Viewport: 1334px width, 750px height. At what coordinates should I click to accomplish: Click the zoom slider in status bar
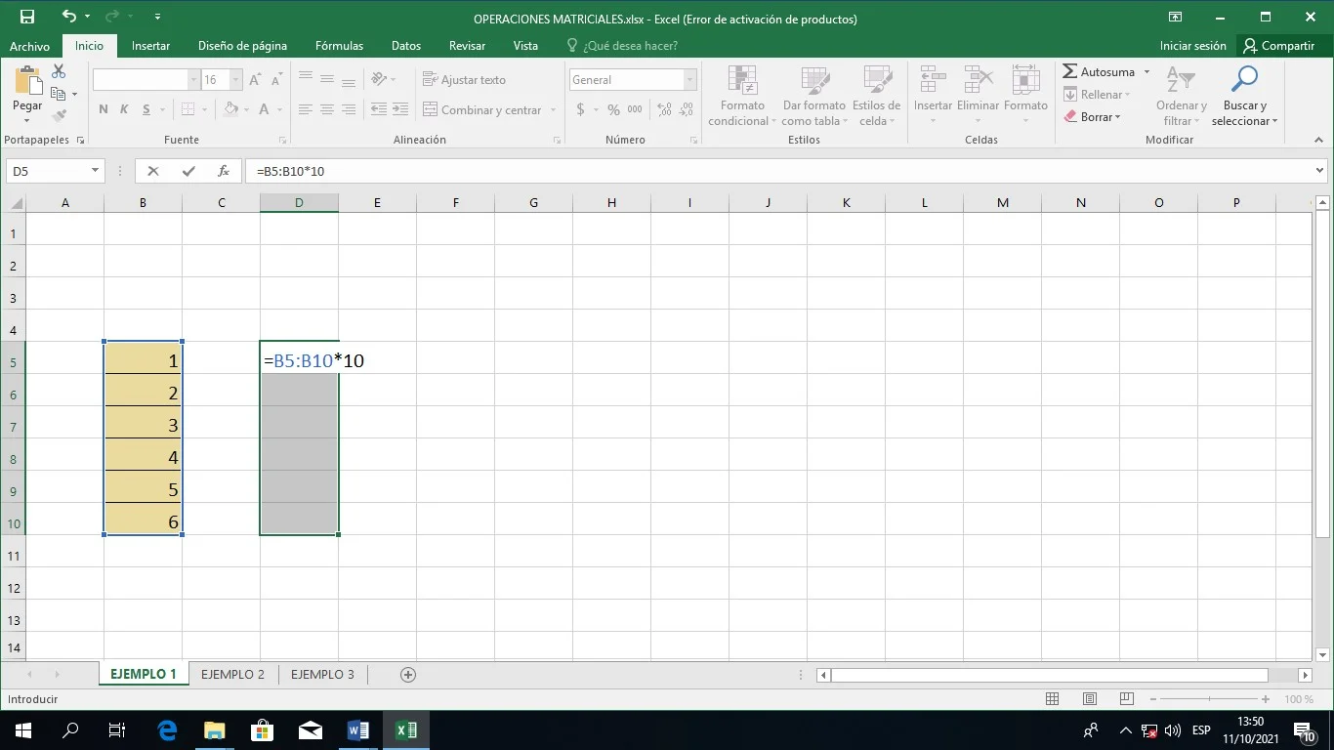coord(1209,699)
